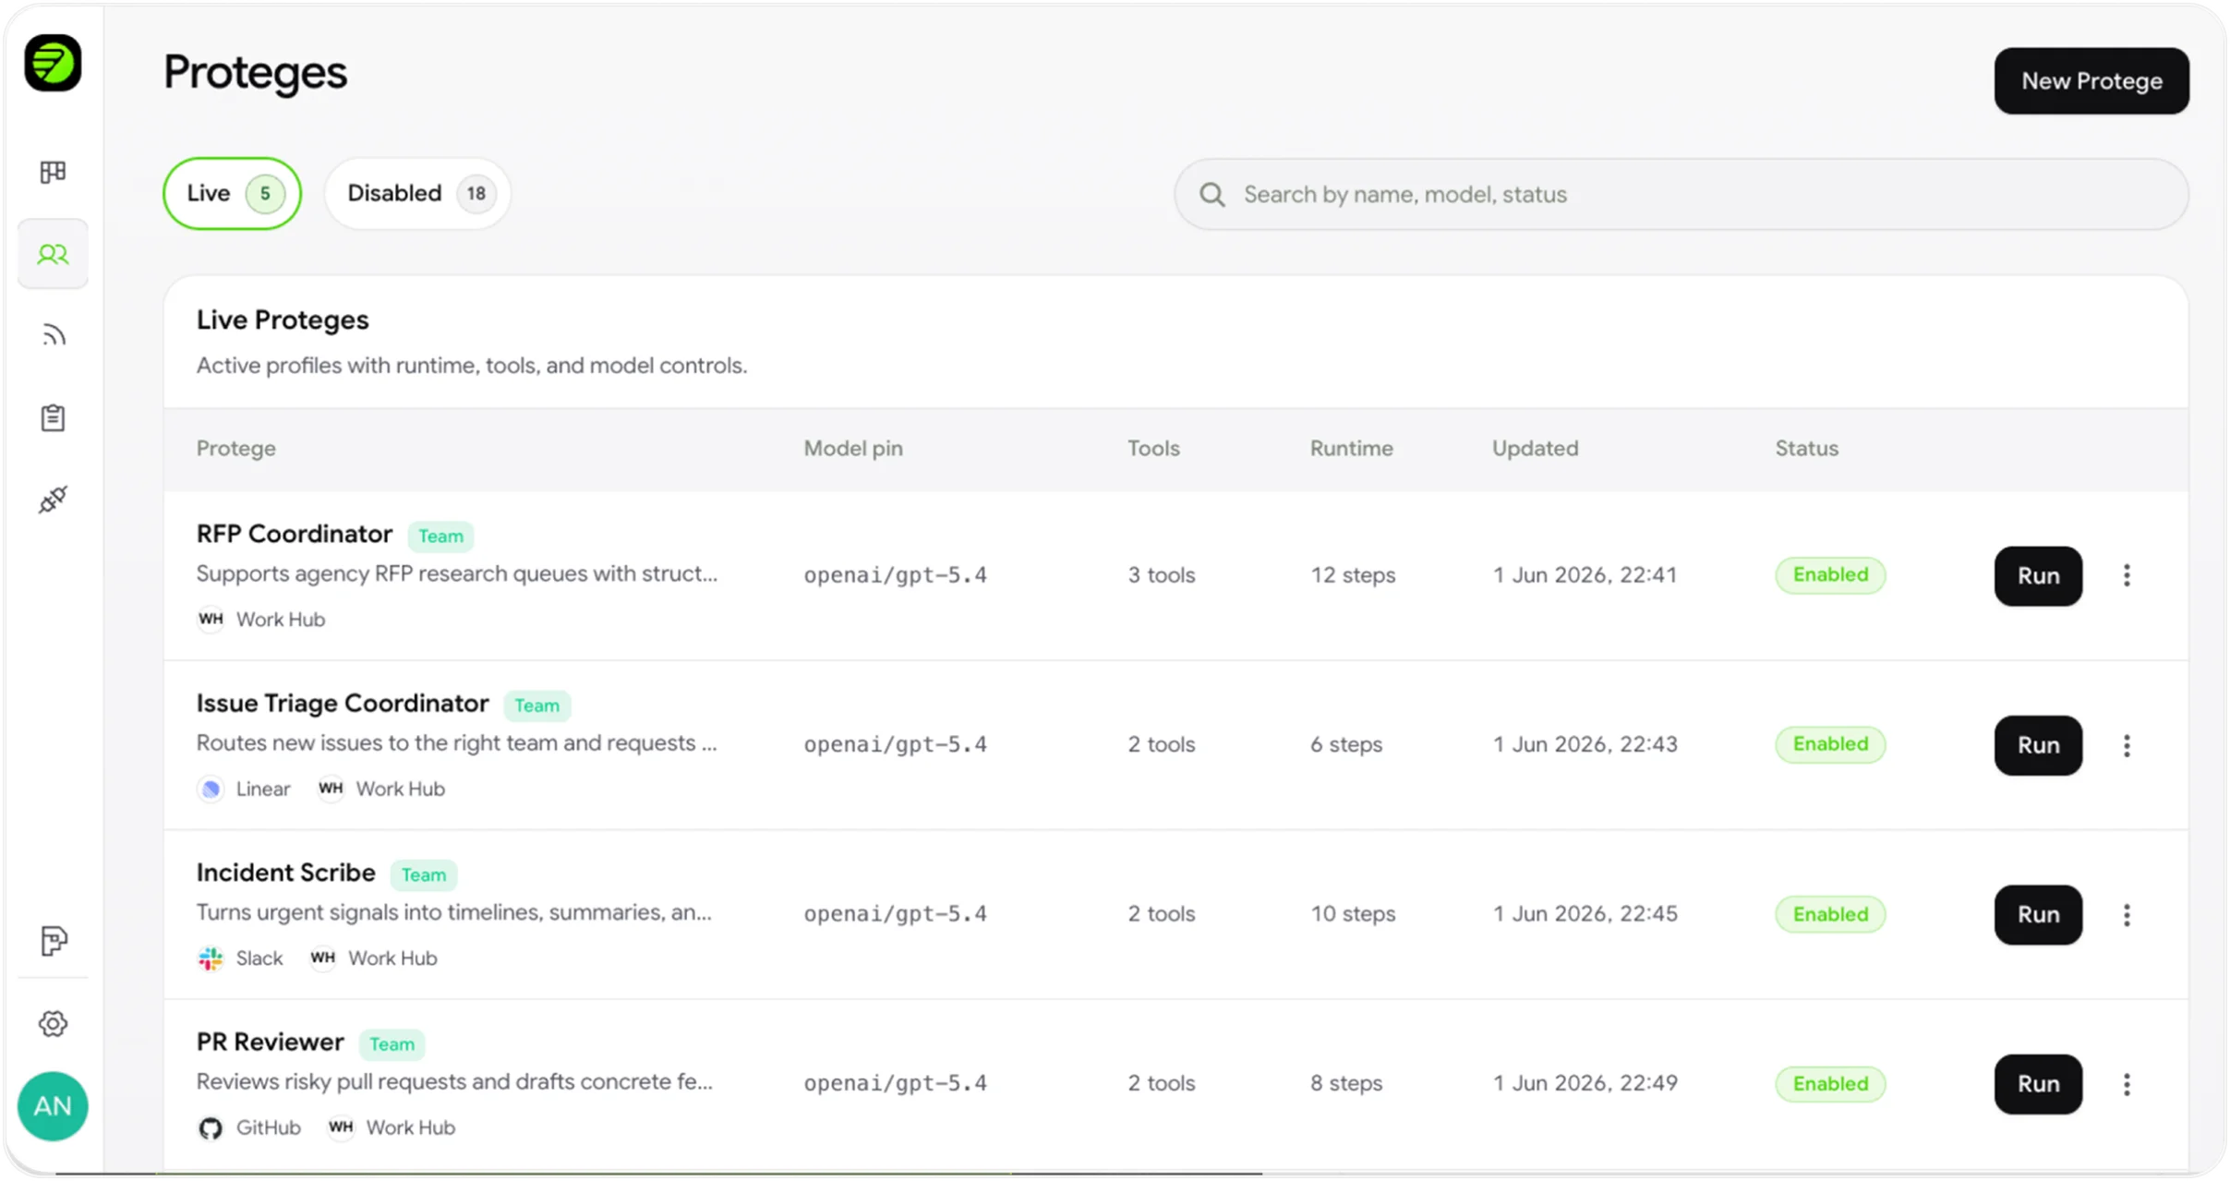
Task: Click the Team tag beside RFP Coordinator
Action: coord(440,536)
